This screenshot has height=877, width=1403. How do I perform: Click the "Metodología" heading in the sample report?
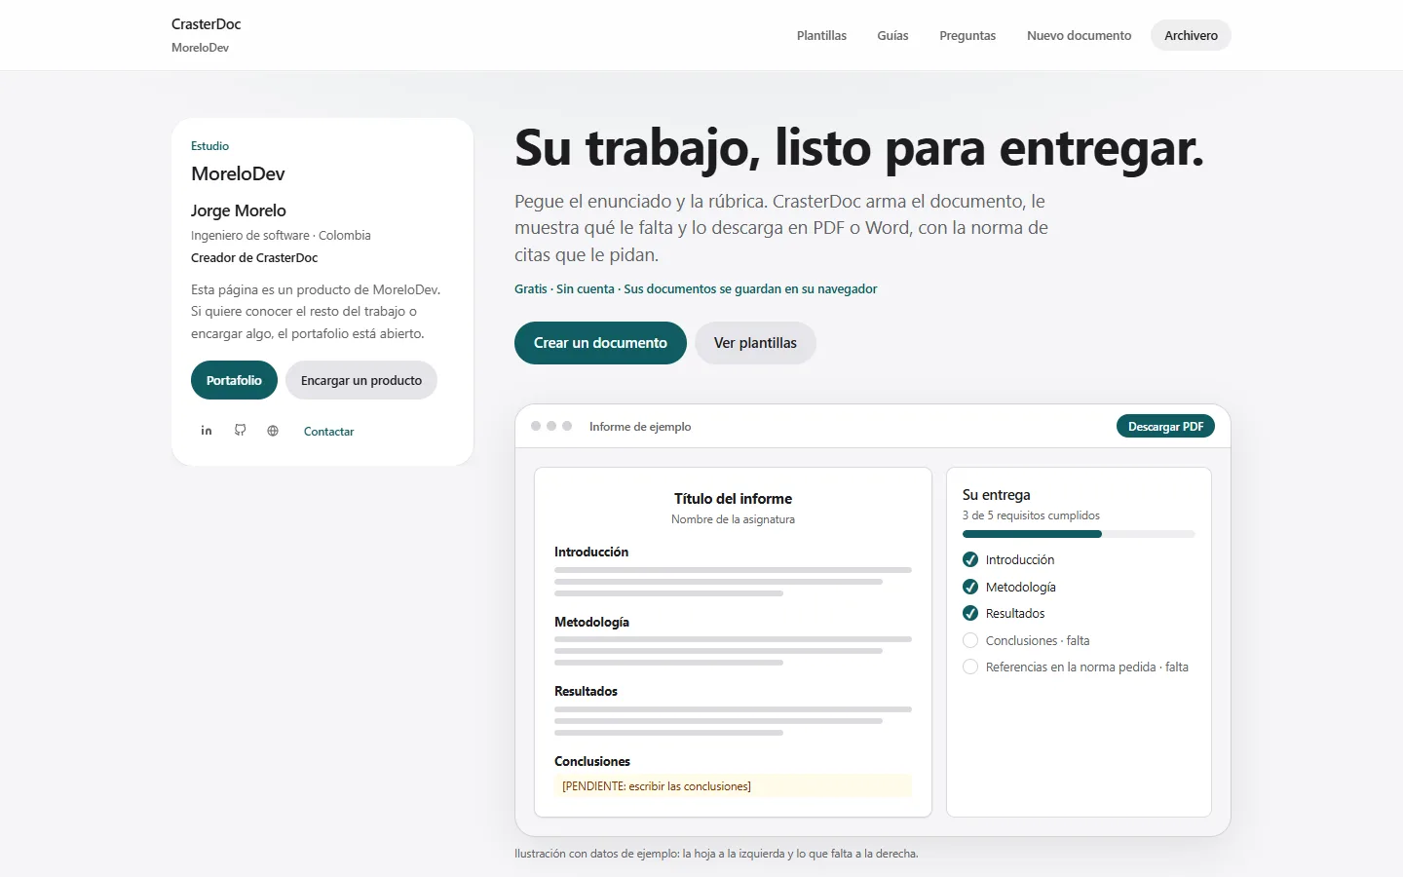click(591, 623)
